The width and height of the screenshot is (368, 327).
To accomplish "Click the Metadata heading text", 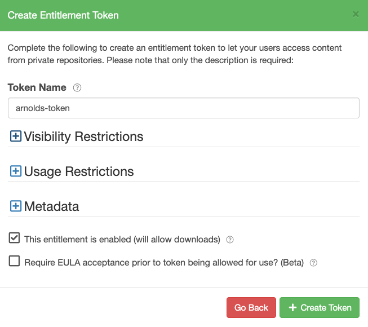I will coord(51,206).
